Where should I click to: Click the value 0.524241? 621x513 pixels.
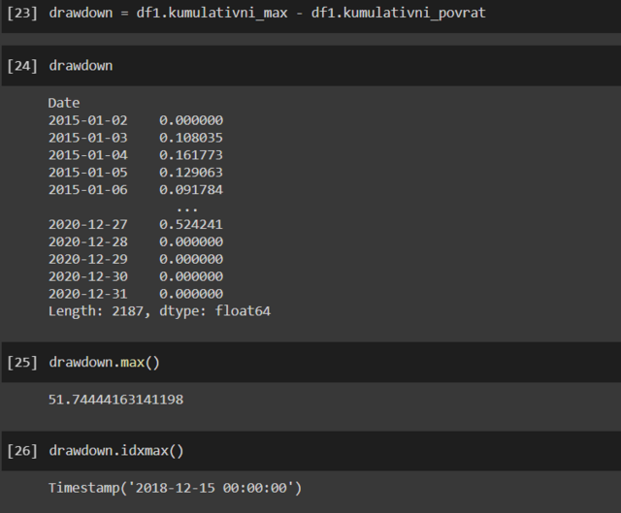tap(191, 224)
